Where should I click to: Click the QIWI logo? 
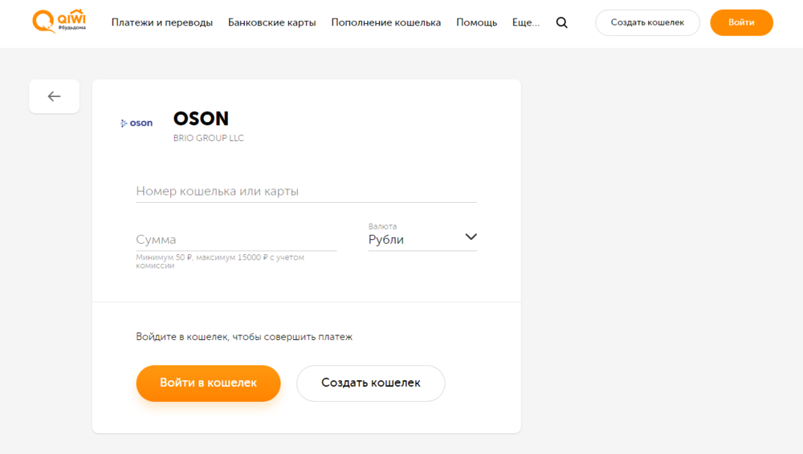pyautogui.click(x=59, y=22)
